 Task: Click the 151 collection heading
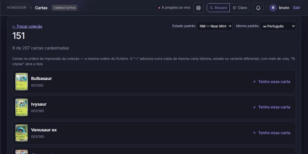19,36
